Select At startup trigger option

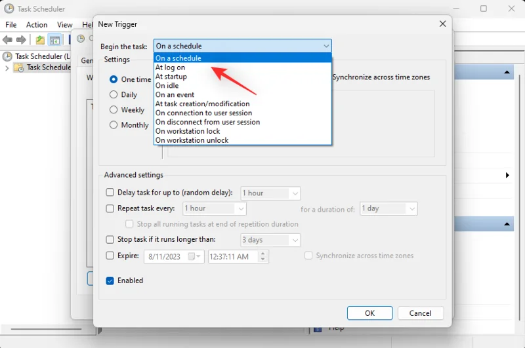click(x=243, y=76)
